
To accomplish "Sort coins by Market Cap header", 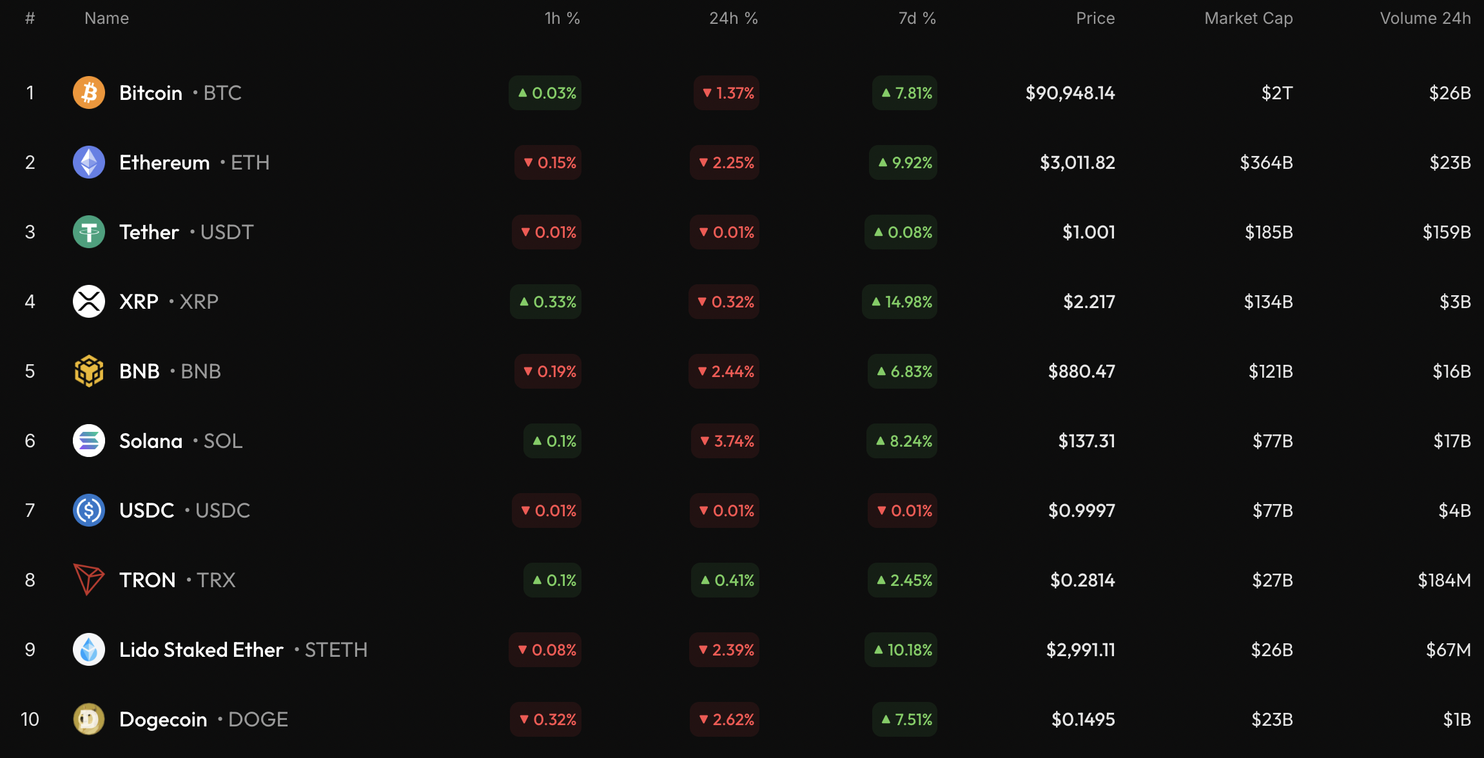I will tap(1248, 18).
